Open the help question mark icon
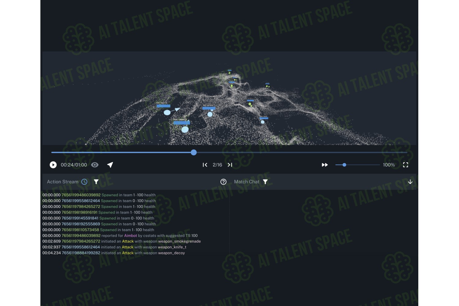This screenshot has width=459, height=306. click(x=223, y=182)
